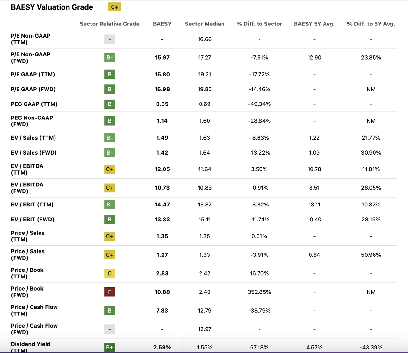
Task: Click the dash grade badge for P/E Non-GAAP (TTM)
Action: point(110,39)
